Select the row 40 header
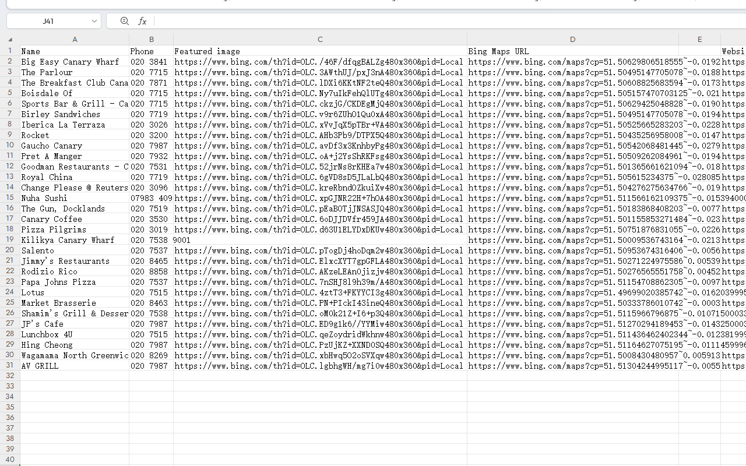 point(10,460)
